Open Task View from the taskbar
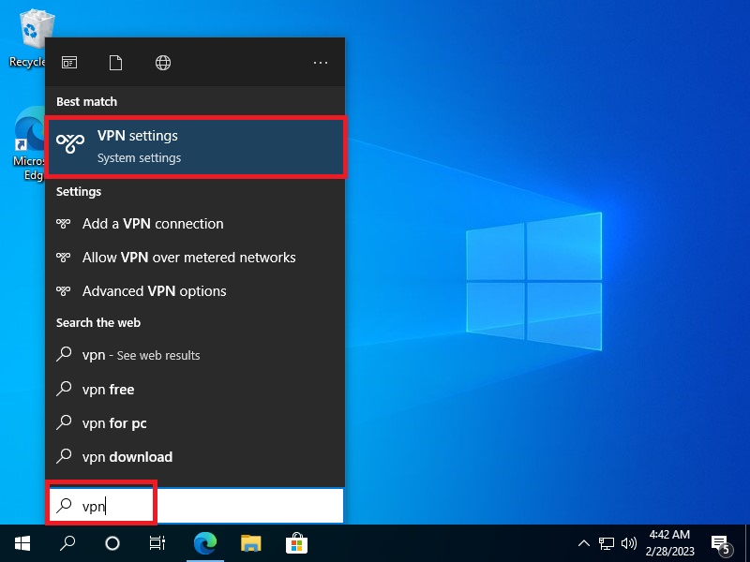 pos(157,543)
